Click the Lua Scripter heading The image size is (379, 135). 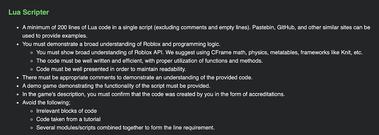(28, 12)
